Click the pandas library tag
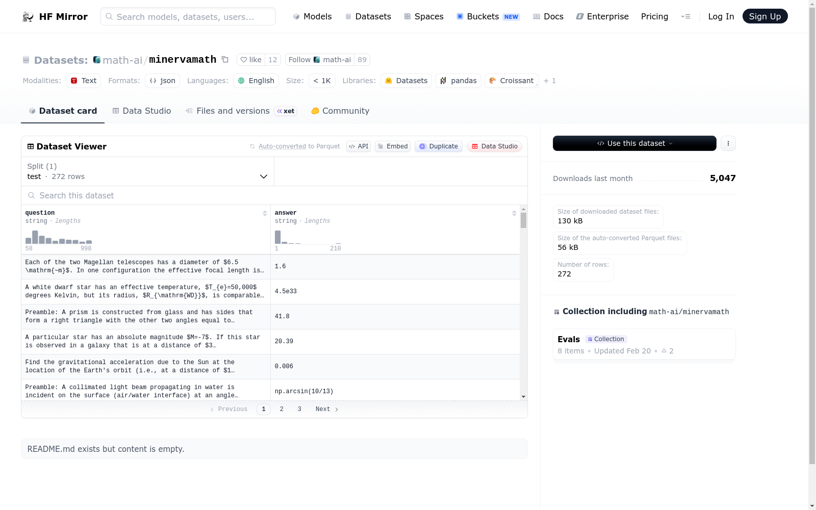The image size is (816, 510). click(458, 81)
